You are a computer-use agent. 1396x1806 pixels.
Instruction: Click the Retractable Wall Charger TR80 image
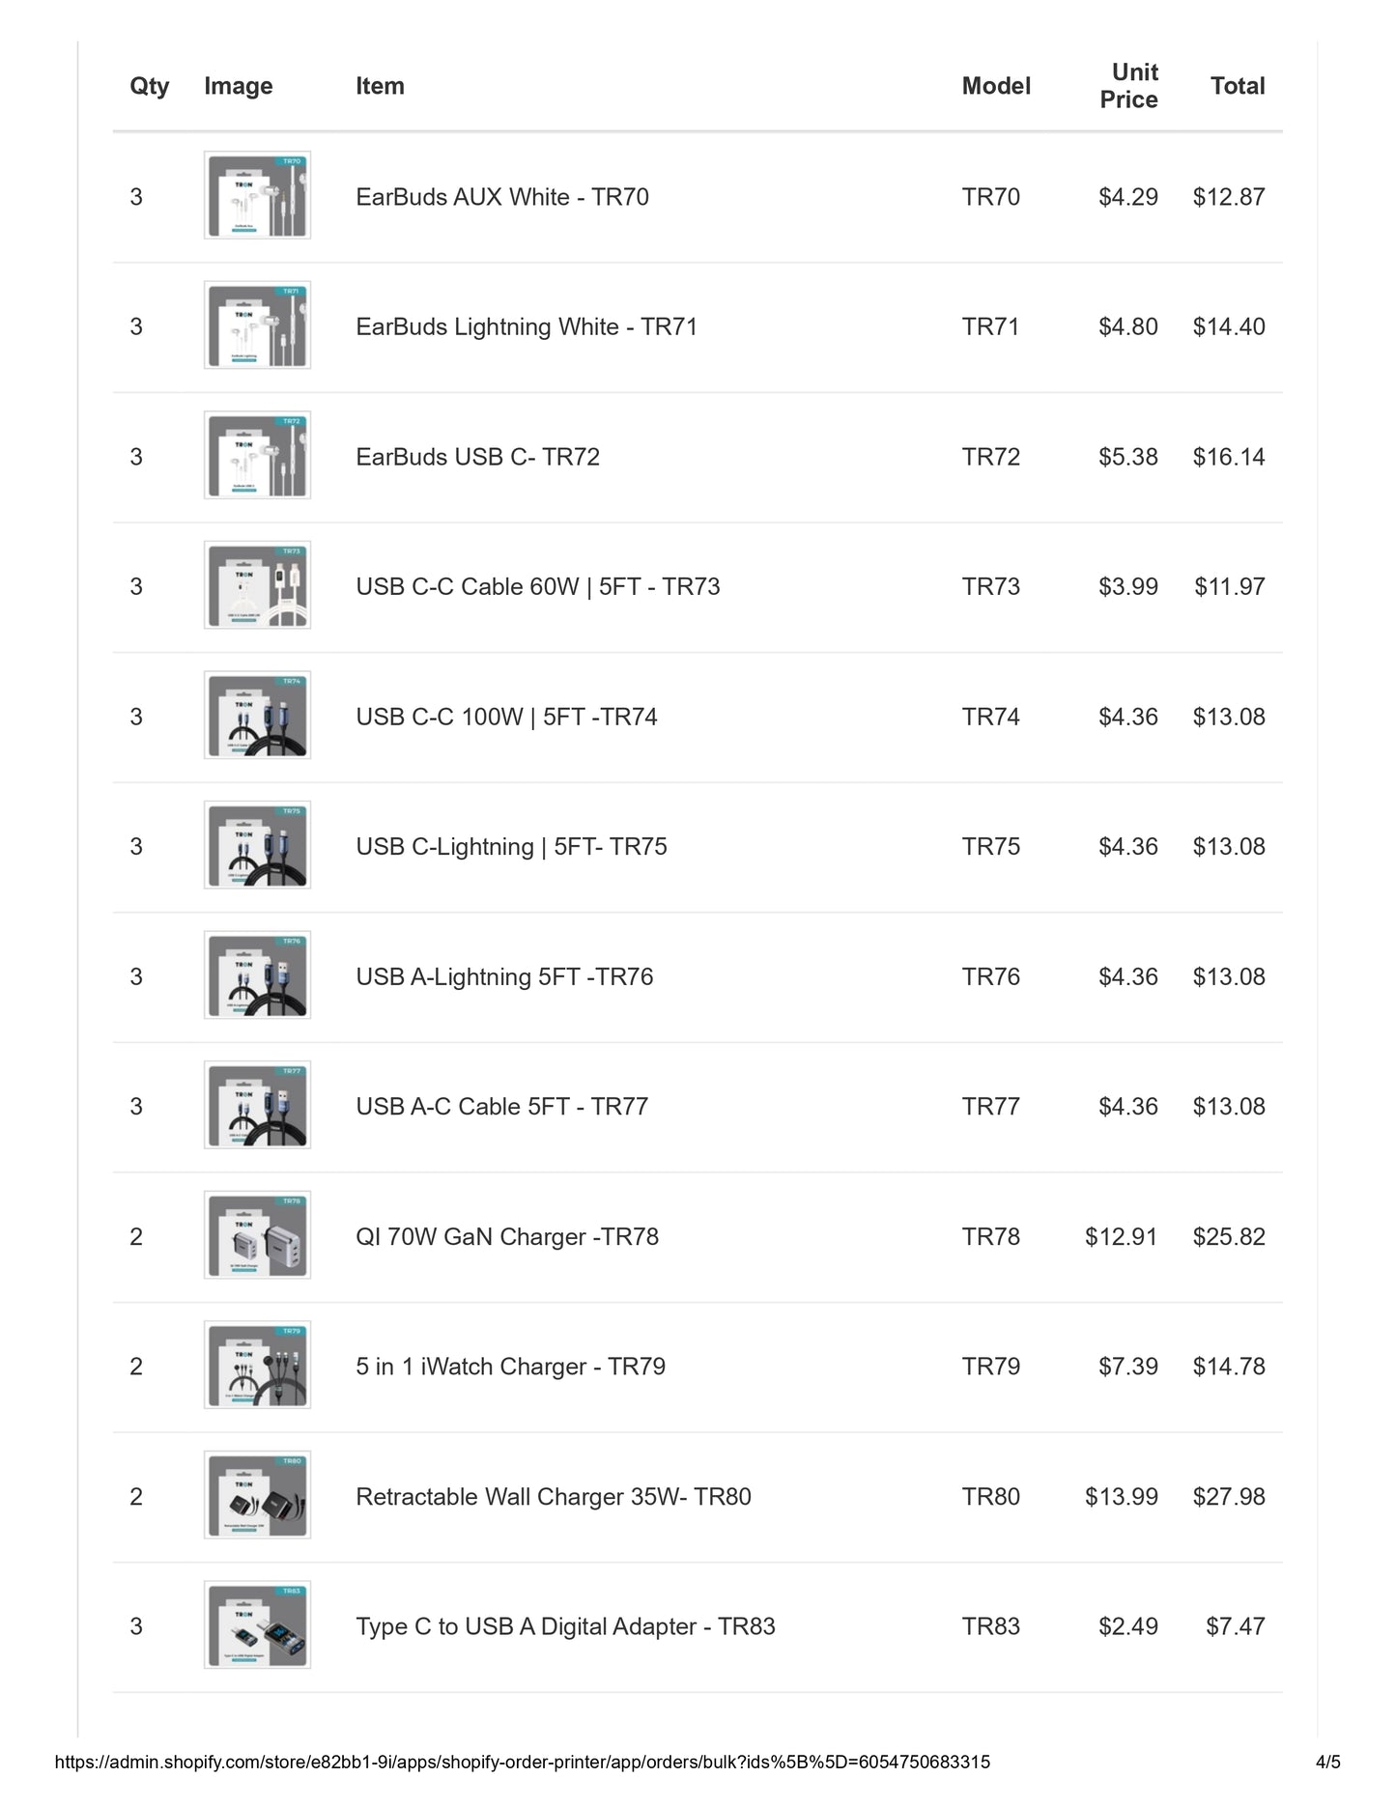point(257,1495)
